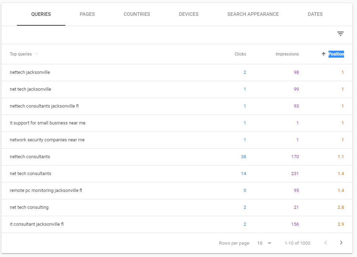Click the previous page chevron

(x=325, y=243)
